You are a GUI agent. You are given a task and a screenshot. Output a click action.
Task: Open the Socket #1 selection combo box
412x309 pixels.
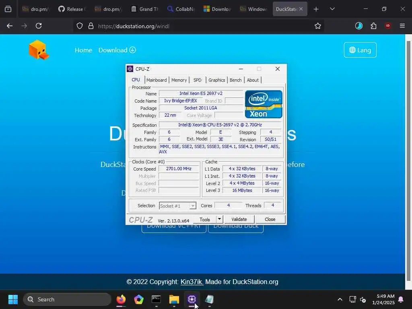(177, 206)
